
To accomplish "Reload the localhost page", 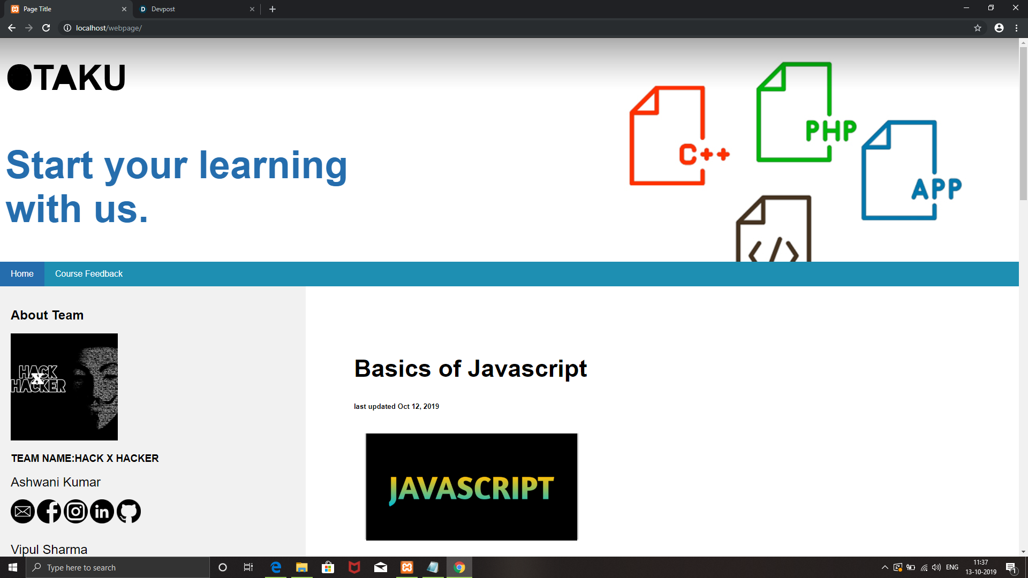I will pyautogui.click(x=46, y=28).
